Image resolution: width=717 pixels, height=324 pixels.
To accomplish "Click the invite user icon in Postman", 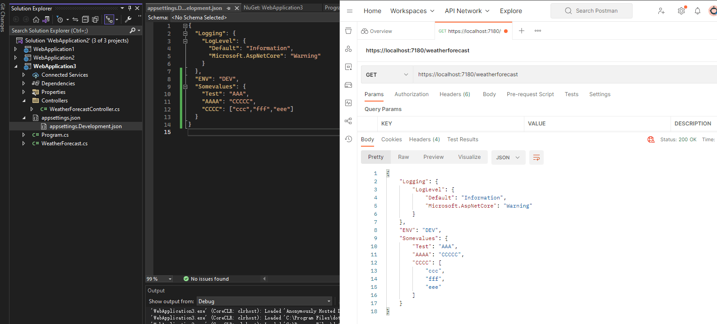I will pyautogui.click(x=661, y=11).
